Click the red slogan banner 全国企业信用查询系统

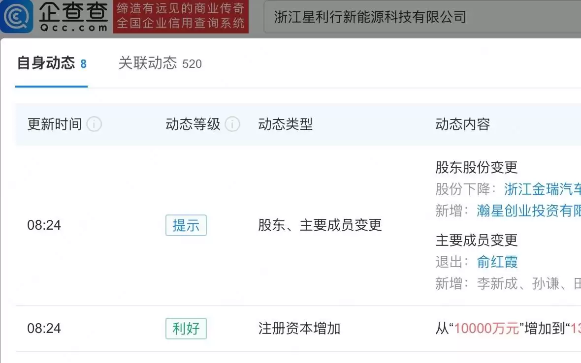coord(180,17)
